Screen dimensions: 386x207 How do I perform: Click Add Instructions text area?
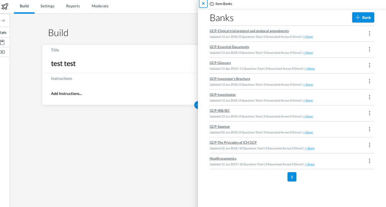pos(66,94)
